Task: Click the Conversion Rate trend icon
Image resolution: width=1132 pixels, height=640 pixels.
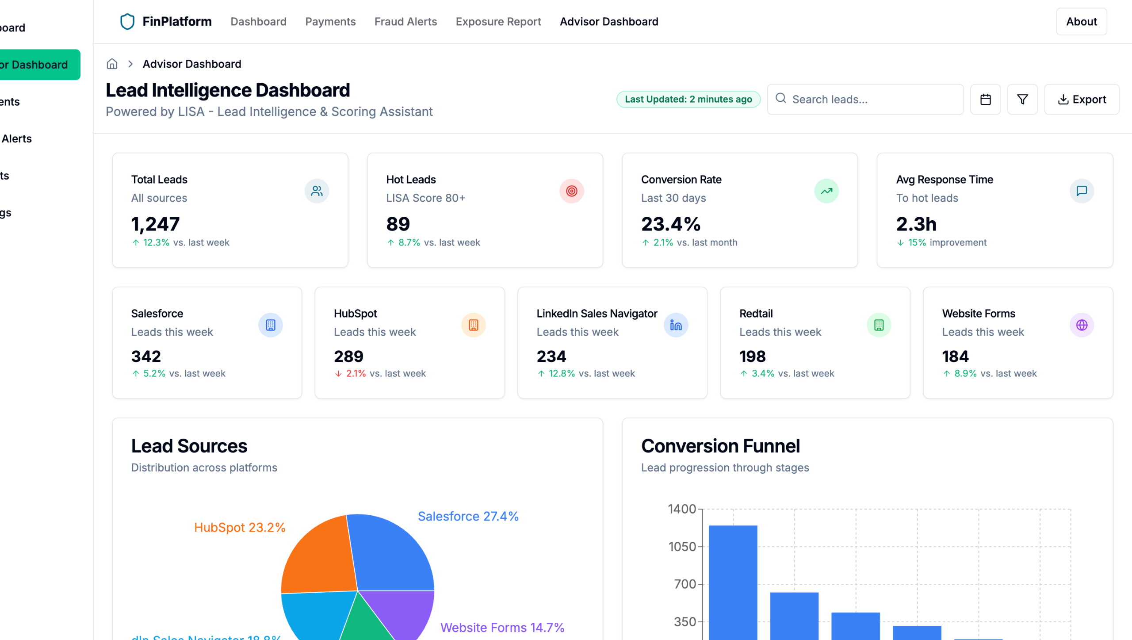Action: pyautogui.click(x=826, y=191)
